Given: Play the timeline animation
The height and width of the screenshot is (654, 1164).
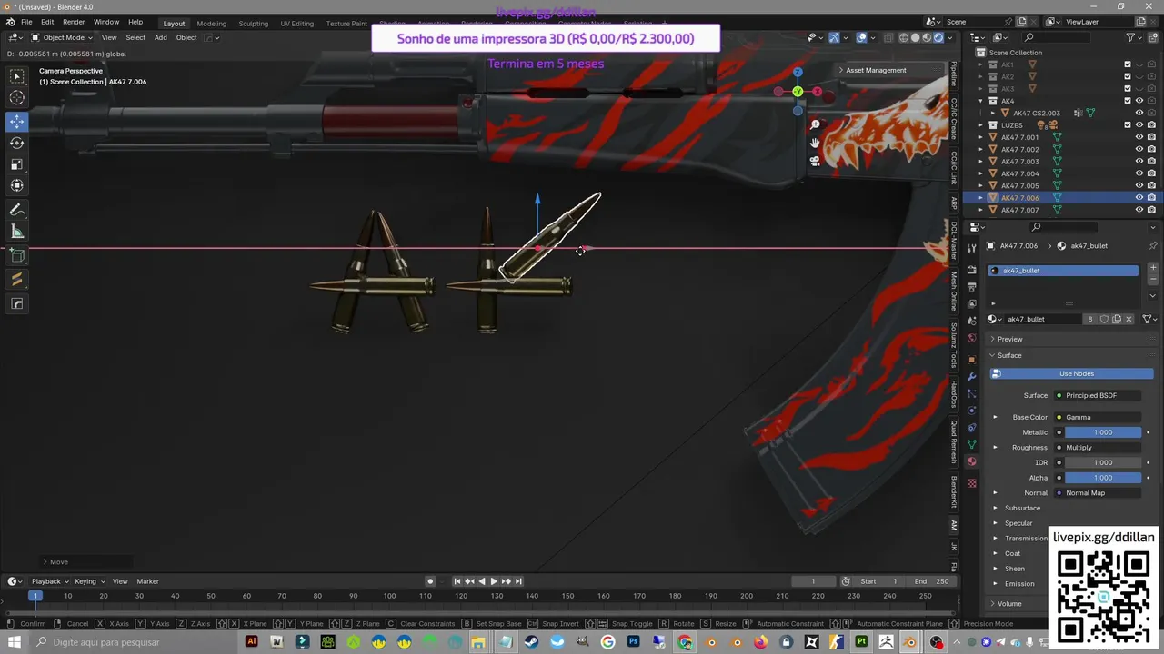Looking at the screenshot, I should click(494, 581).
